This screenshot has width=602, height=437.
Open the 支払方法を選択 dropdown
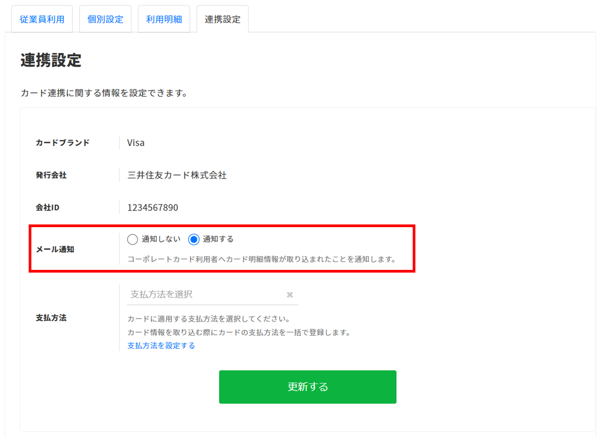click(206, 295)
